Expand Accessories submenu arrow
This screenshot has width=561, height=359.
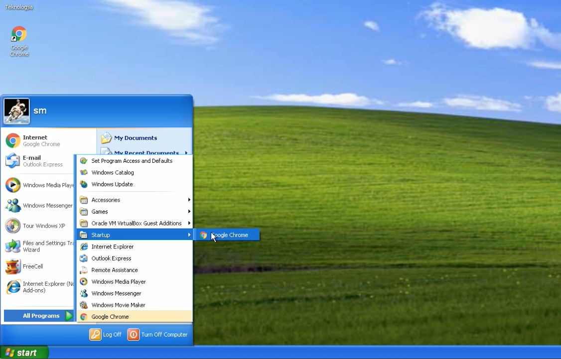tap(189, 200)
